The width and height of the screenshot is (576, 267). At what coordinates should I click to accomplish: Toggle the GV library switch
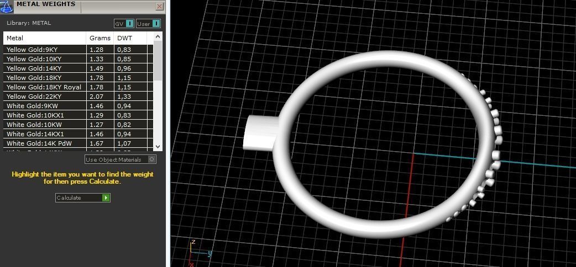tap(124, 24)
